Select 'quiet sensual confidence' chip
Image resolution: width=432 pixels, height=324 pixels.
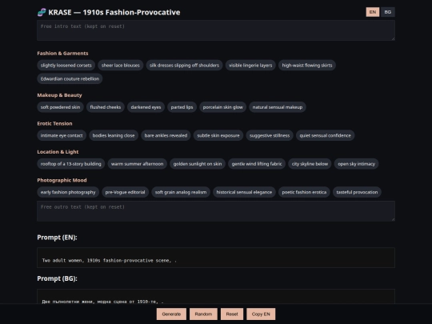tap(325, 135)
